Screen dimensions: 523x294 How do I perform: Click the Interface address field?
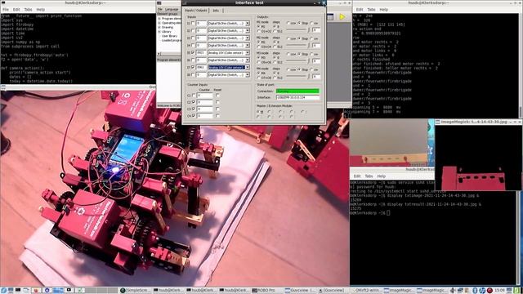click(x=297, y=97)
